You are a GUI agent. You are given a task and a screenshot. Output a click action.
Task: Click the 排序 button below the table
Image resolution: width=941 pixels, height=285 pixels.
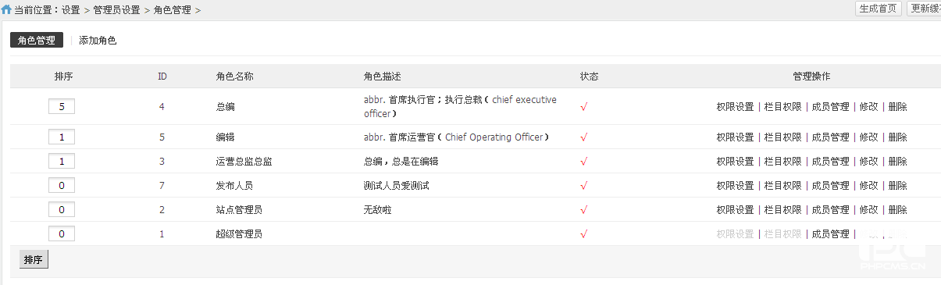[34, 260]
